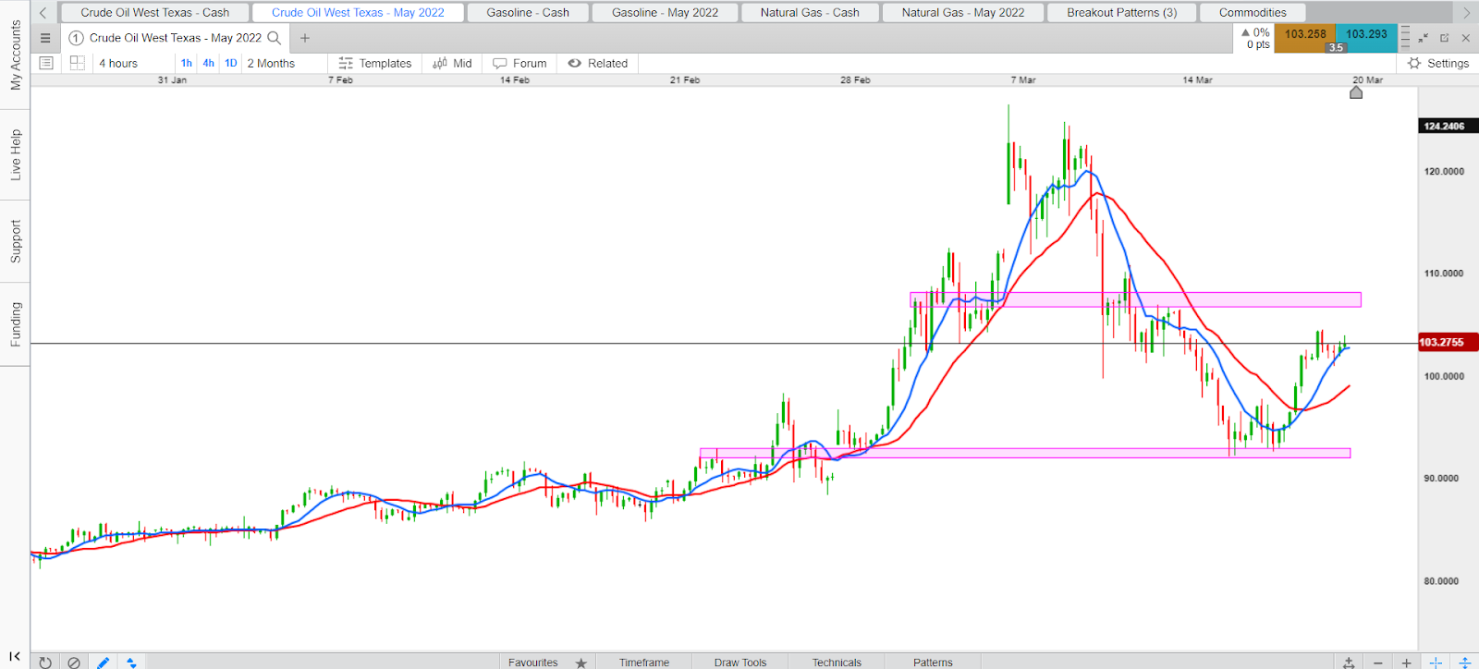
Task: Open the Live Help side tab
Action: (15, 154)
